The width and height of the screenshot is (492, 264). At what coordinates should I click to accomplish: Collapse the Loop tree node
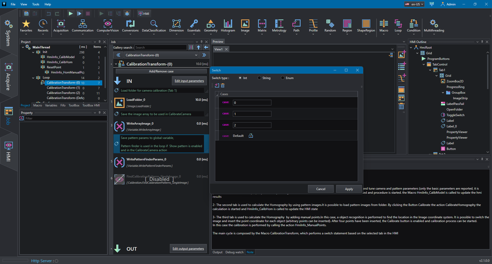click(33, 78)
